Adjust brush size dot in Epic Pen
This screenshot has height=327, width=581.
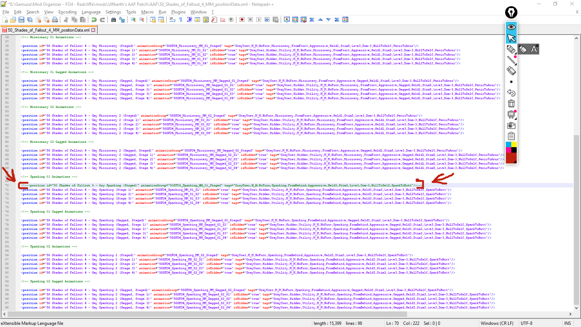click(511, 82)
